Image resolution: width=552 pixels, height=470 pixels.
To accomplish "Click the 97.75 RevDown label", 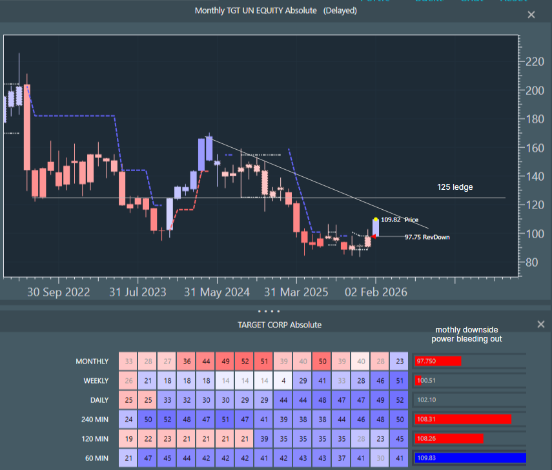I will coord(427,237).
